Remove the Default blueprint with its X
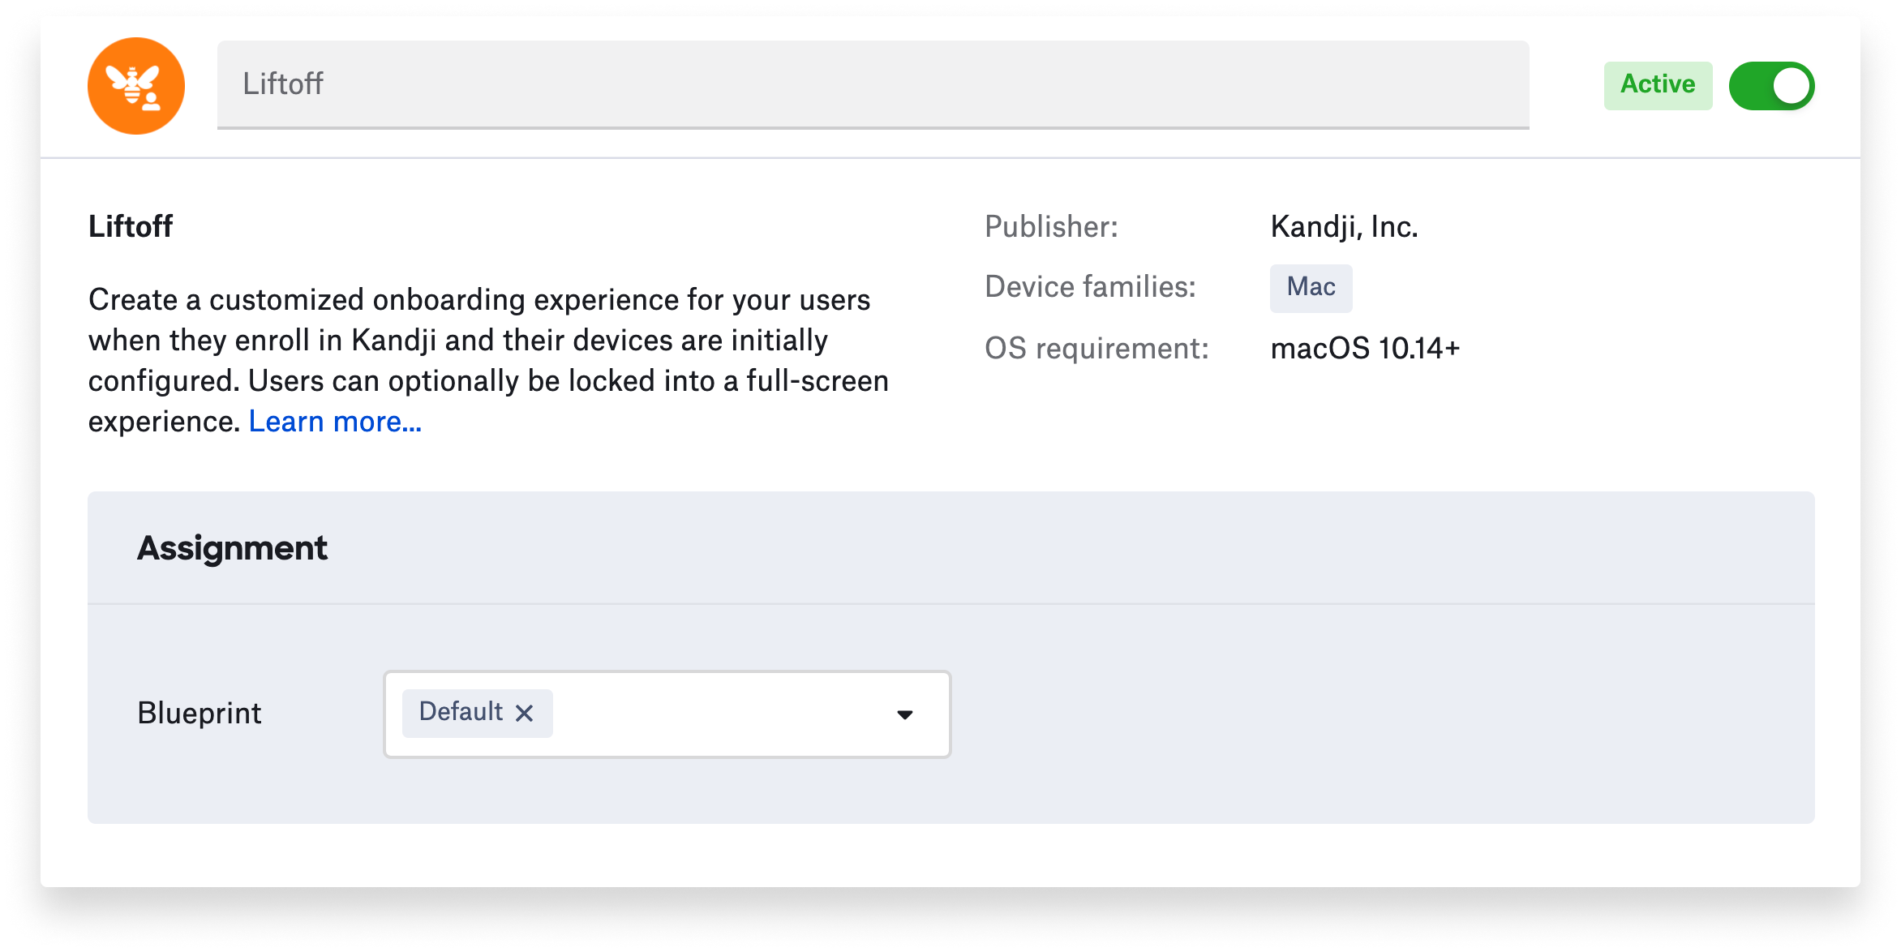This screenshot has width=1901, height=952. pyautogui.click(x=525, y=714)
